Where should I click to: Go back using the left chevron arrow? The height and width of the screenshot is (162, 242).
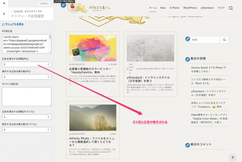coord(4,14)
